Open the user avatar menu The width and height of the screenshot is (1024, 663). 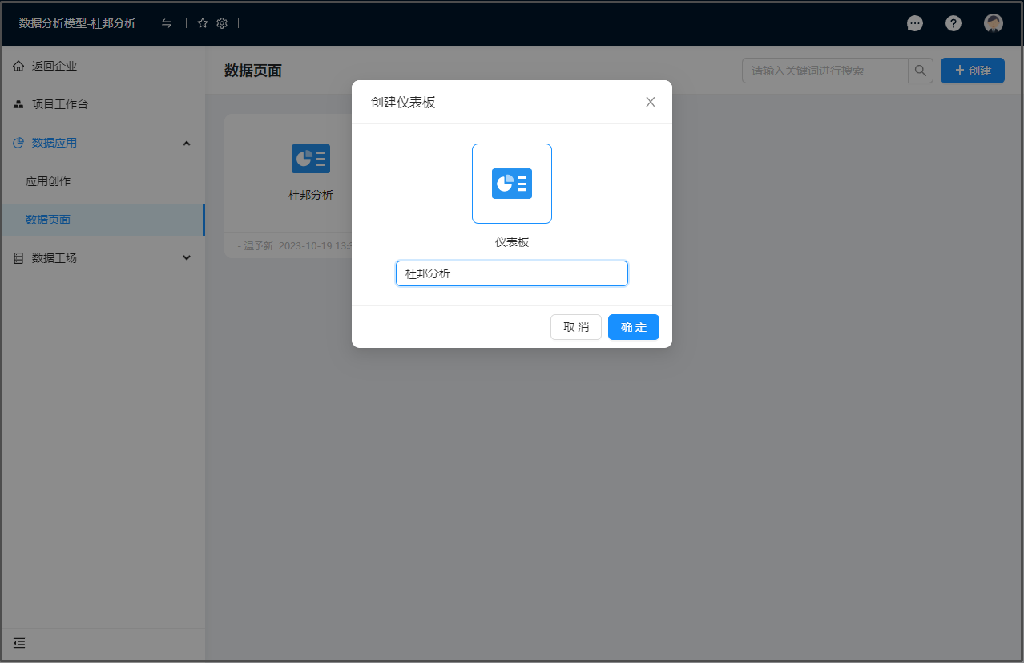pyautogui.click(x=994, y=23)
